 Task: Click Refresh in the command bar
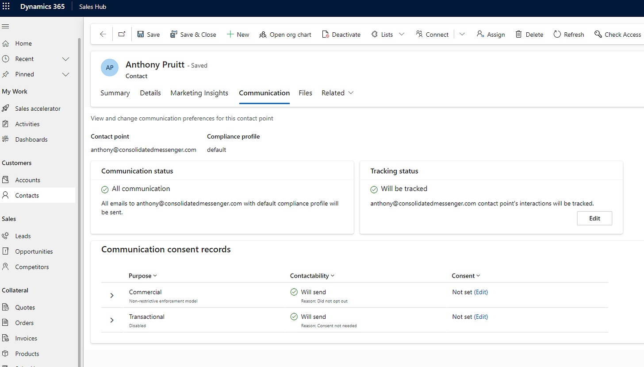(x=569, y=34)
